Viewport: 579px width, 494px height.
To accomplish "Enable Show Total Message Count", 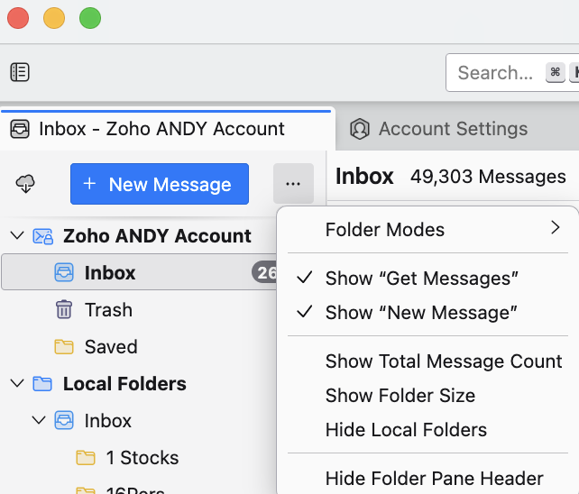I will click(x=443, y=361).
